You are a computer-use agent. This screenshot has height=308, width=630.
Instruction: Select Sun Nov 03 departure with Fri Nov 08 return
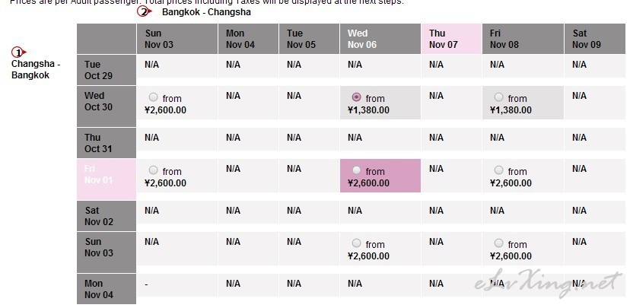point(498,243)
